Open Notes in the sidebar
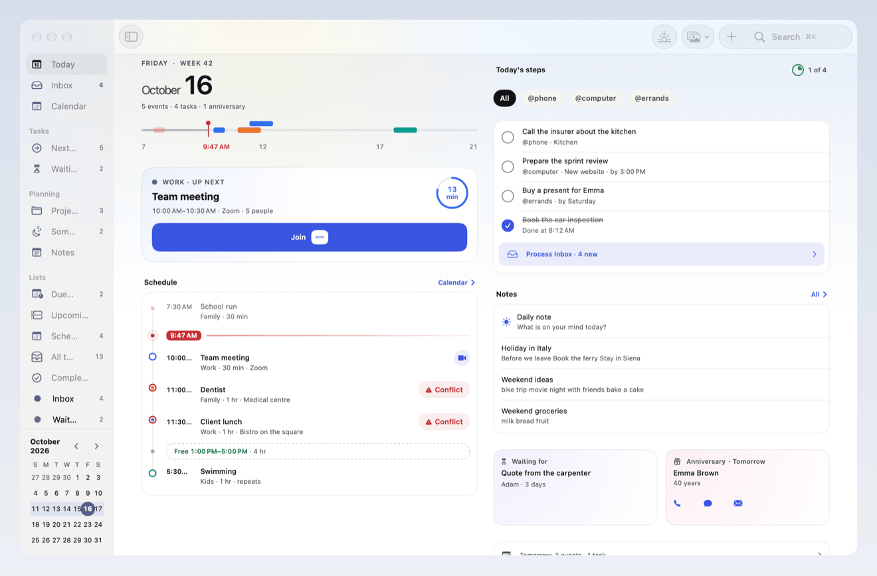Screen dimensions: 877x576 (66, 252)
